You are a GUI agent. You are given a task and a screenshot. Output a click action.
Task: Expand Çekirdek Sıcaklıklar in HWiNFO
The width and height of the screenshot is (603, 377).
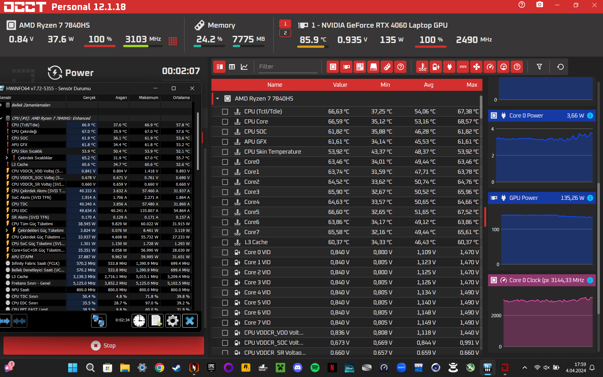(x=7, y=158)
